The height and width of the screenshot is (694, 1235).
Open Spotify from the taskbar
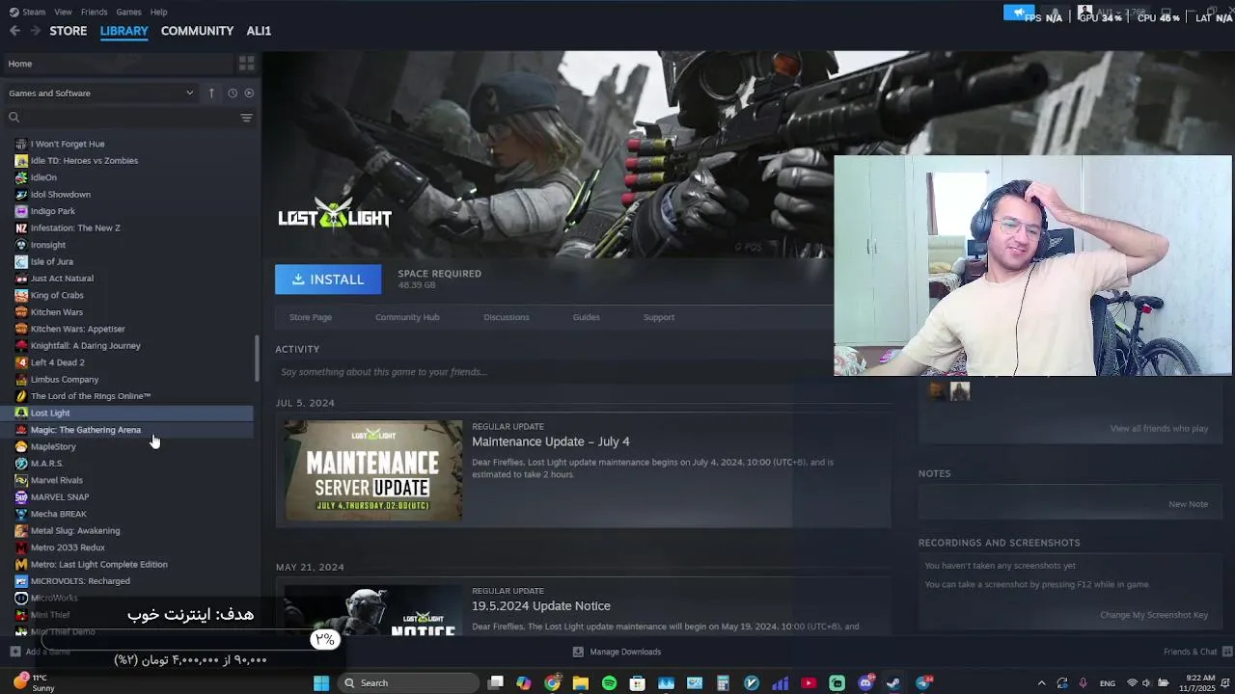[609, 683]
